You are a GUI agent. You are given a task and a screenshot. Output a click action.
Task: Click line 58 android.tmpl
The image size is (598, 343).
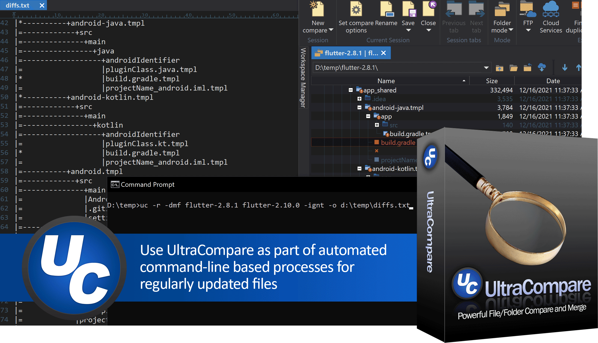click(x=97, y=171)
